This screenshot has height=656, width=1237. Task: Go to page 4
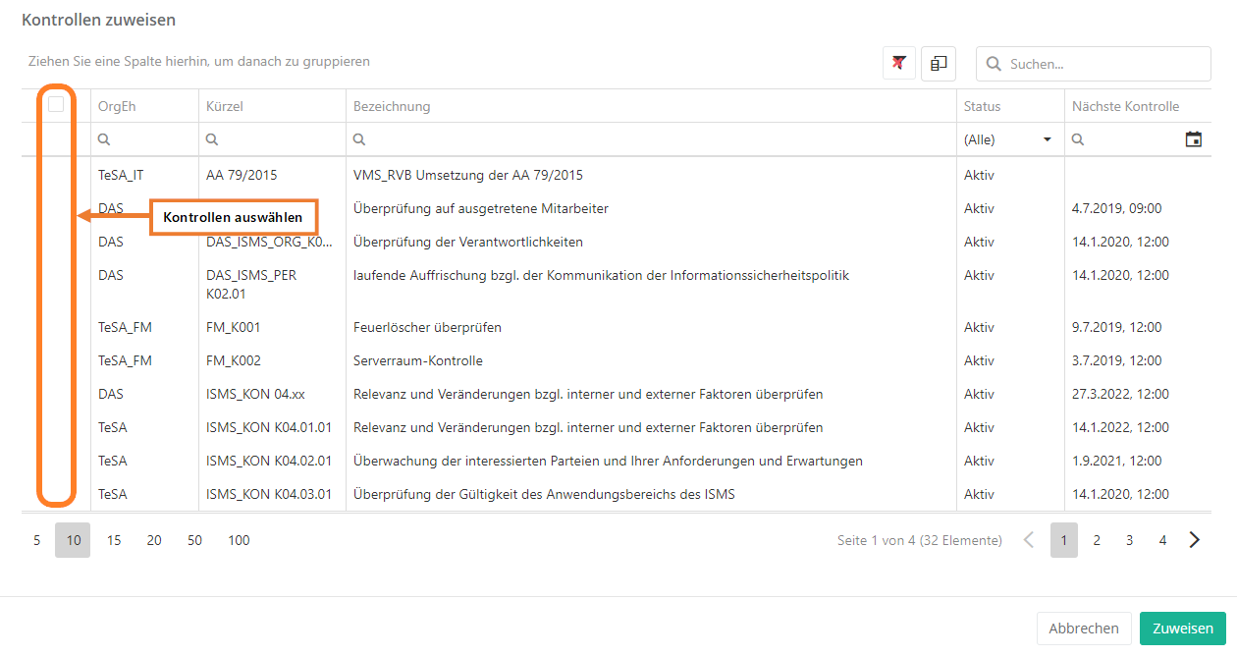1162,540
